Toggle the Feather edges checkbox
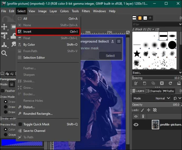The height and width of the screenshot is (150, 182). (x=3, y=91)
